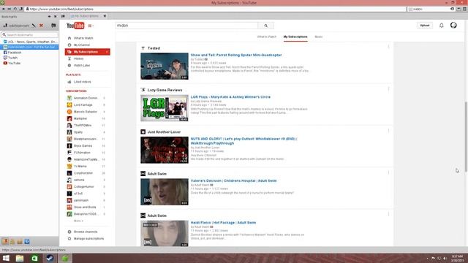Image resolution: width=468 pixels, height=263 pixels.
Task: Select My Subscriptions in the sidebar
Action: (x=88, y=52)
